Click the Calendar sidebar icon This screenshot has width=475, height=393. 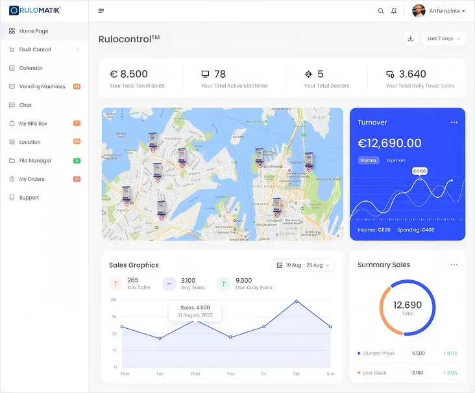point(12,68)
